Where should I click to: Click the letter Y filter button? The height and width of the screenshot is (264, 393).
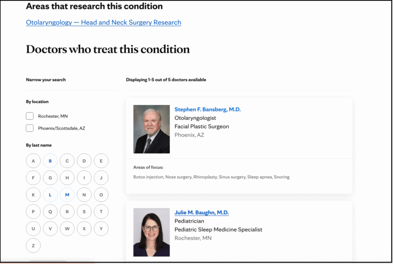[x=101, y=228]
